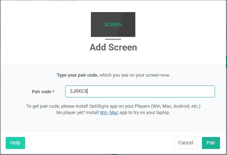The width and height of the screenshot is (227, 155).
Task: Click the SCREEN monitor illustration
Action: [113, 26]
